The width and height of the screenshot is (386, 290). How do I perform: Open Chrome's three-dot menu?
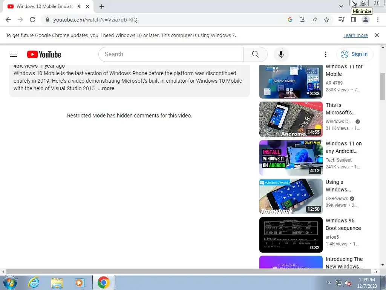378,20
